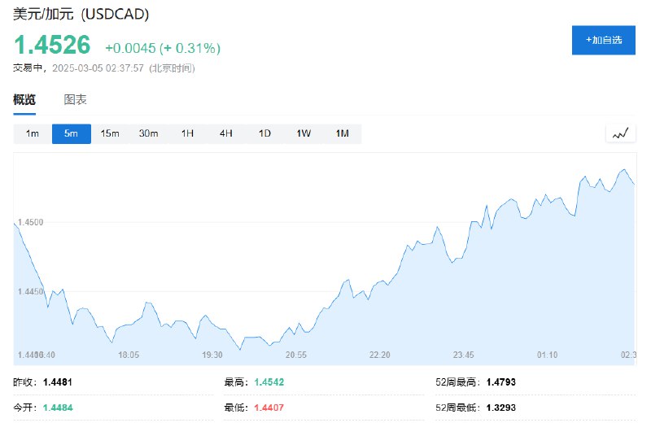This screenshot has width=651, height=436.
Task: Show the 1W chart period
Action: click(x=304, y=133)
